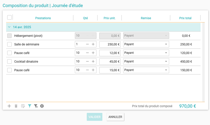Click the plus icon to add a prestation
The width and height of the screenshot is (210, 125).
click(9, 106)
